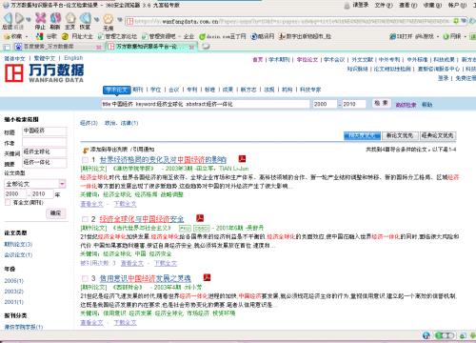Screen dimensions: 476x343
Task: Click the green plus icon in address bar
Action: point(456,21)
